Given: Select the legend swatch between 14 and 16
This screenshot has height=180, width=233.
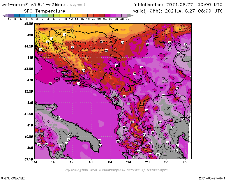Looking at the screenshot, I should point(79,15).
